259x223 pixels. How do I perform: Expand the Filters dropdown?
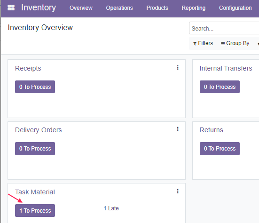(x=203, y=43)
